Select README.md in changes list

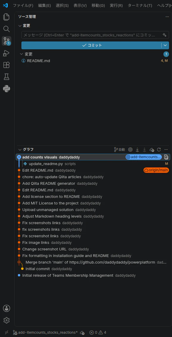click(x=93, y=61)
